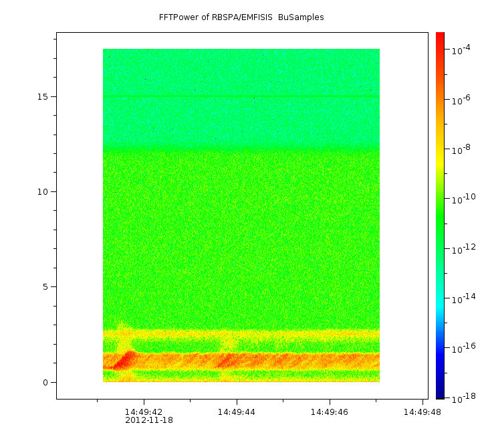The width and height of the screenshot is (484, 439).
Task: Select the 14:49:44 time axis label
Action: click(236, 412)
